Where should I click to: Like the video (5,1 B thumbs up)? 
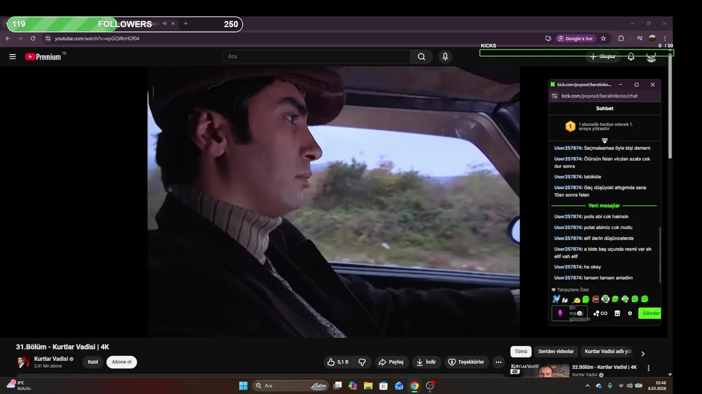point(338,362)
